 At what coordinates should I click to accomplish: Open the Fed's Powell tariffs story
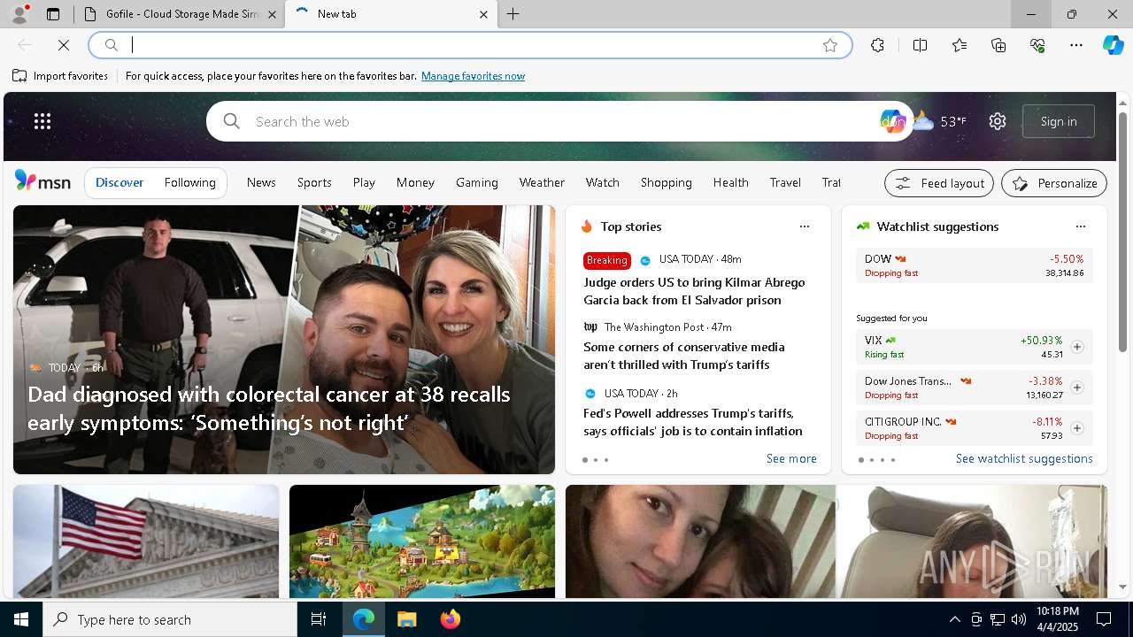[x=693, y=422]
